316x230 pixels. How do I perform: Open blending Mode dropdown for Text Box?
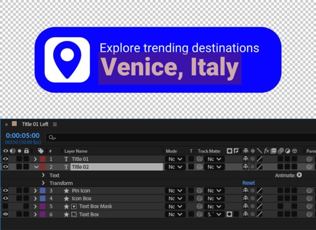175,215
